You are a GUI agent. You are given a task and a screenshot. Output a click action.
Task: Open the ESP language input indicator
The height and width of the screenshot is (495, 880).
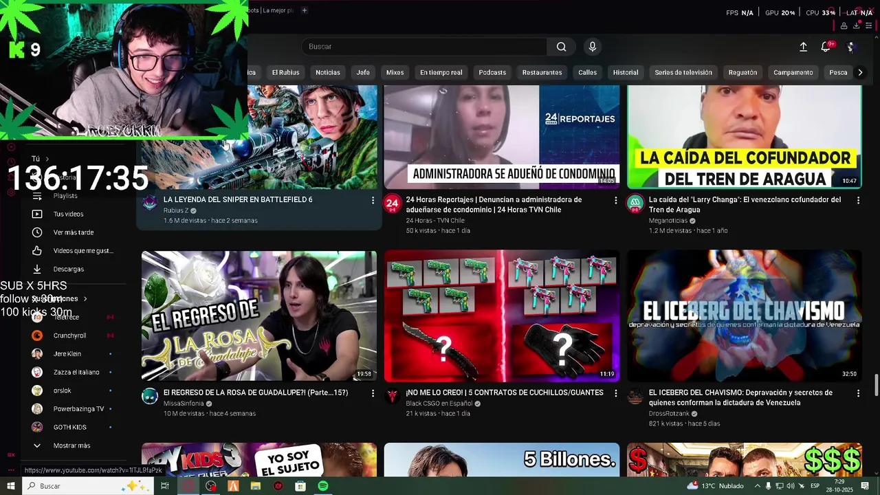tap(815, 486)
